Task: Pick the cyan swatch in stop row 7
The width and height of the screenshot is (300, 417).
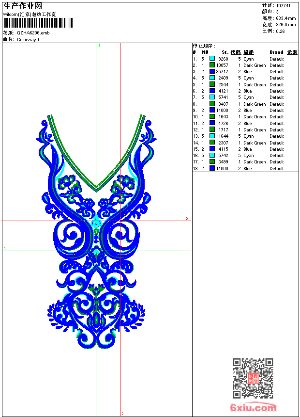Action: tap(212, 97)
